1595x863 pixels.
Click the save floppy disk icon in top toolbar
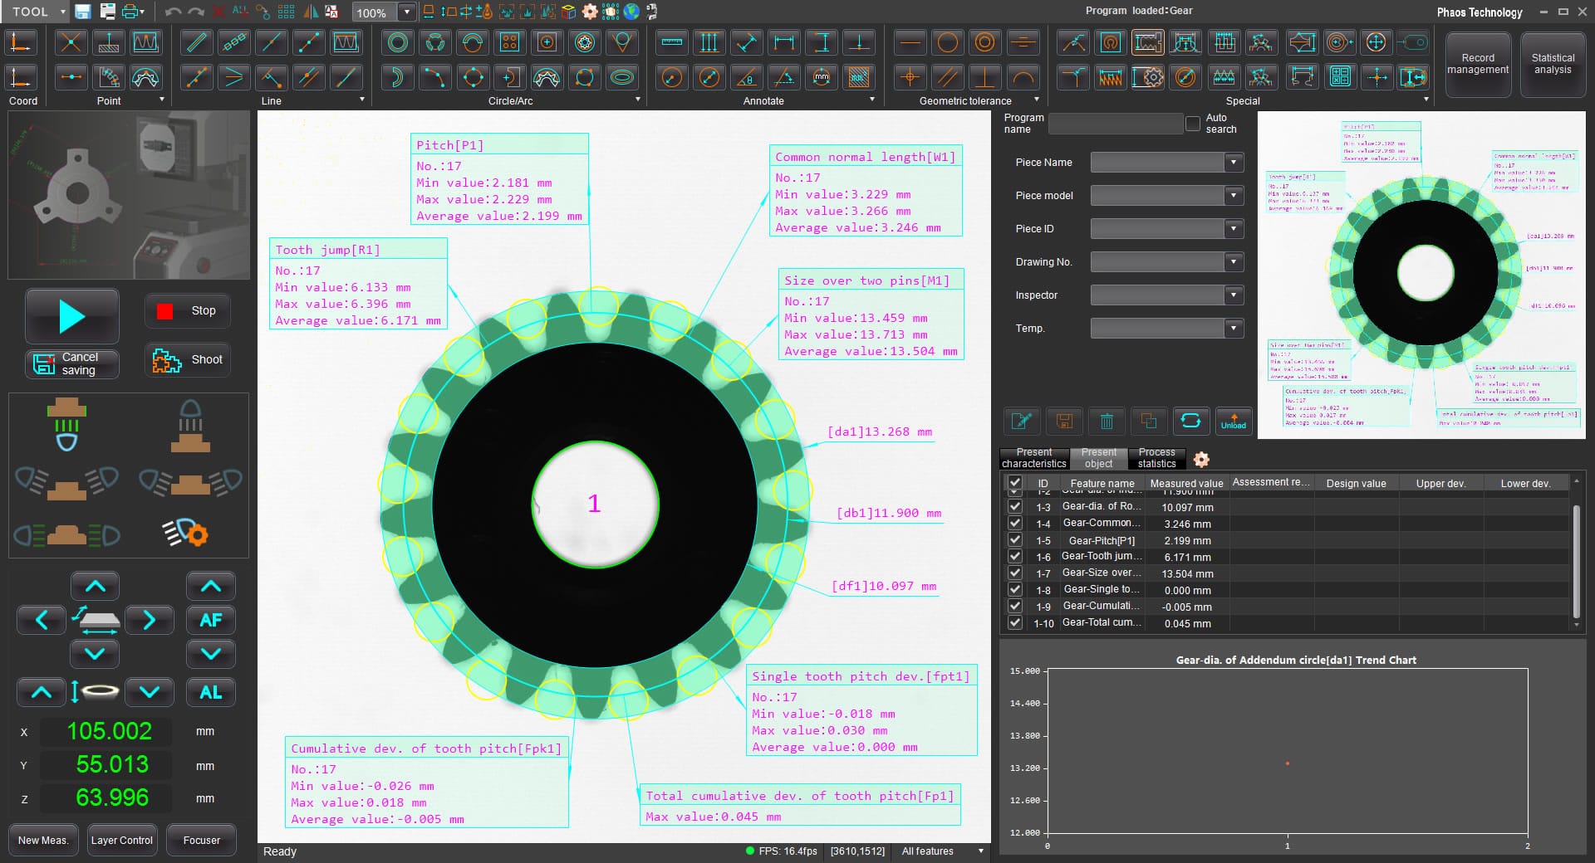(82, 12)
